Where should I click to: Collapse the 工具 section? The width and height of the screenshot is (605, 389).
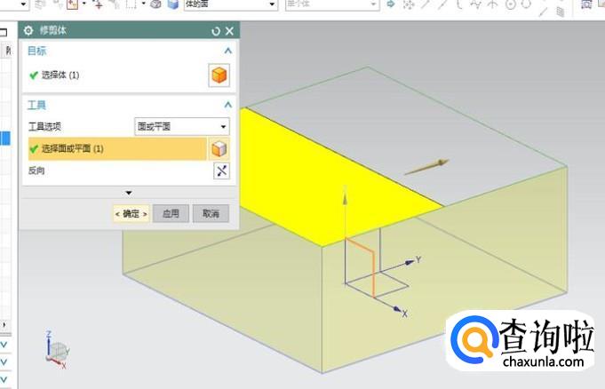pos(228,105)
